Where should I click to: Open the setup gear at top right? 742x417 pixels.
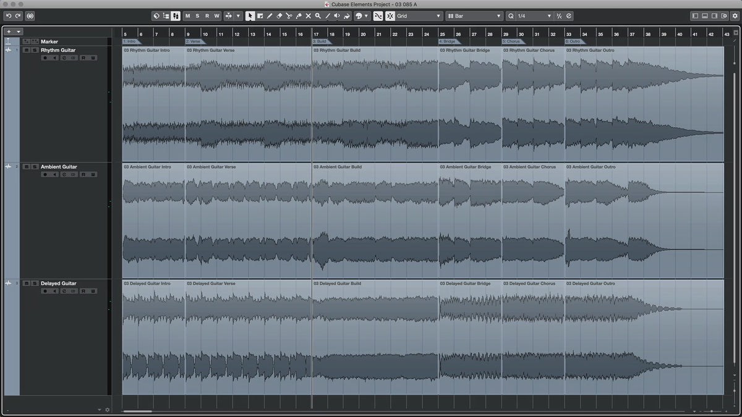pos(733,16)
